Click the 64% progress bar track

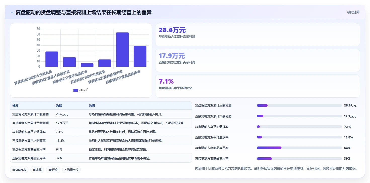click(299, 148)
